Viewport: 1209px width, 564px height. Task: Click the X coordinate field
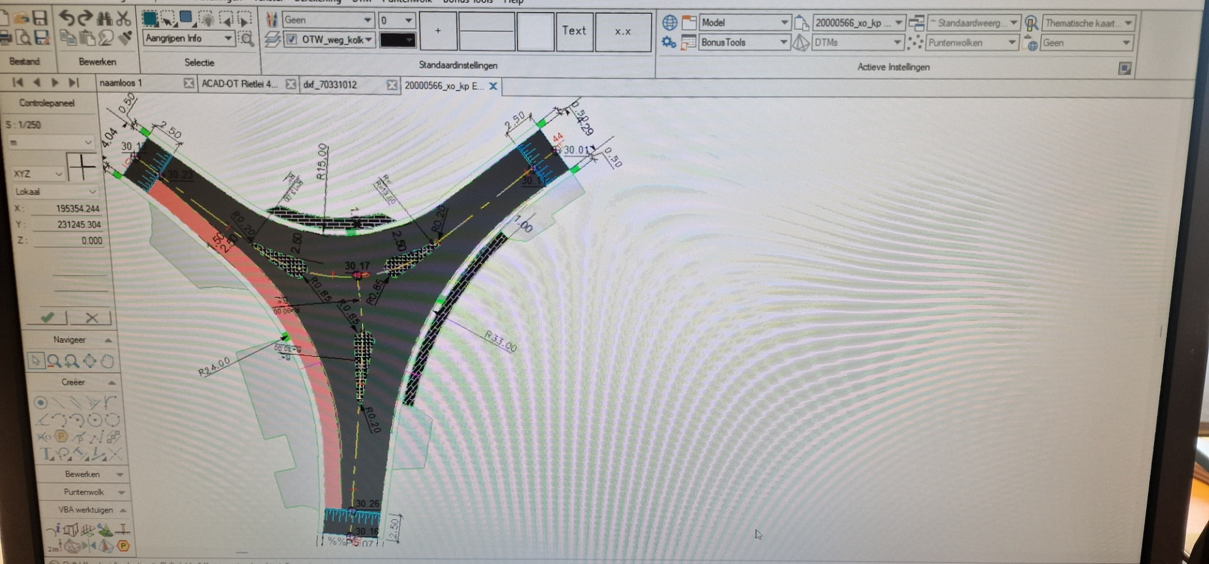click(x=67, y=208)
